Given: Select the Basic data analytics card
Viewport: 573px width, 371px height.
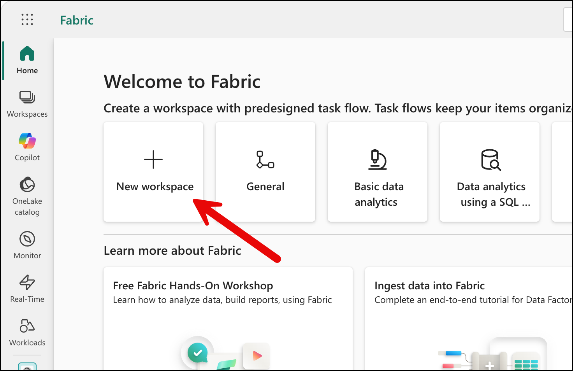Looking at the screenshot, I should click(378, 172).
